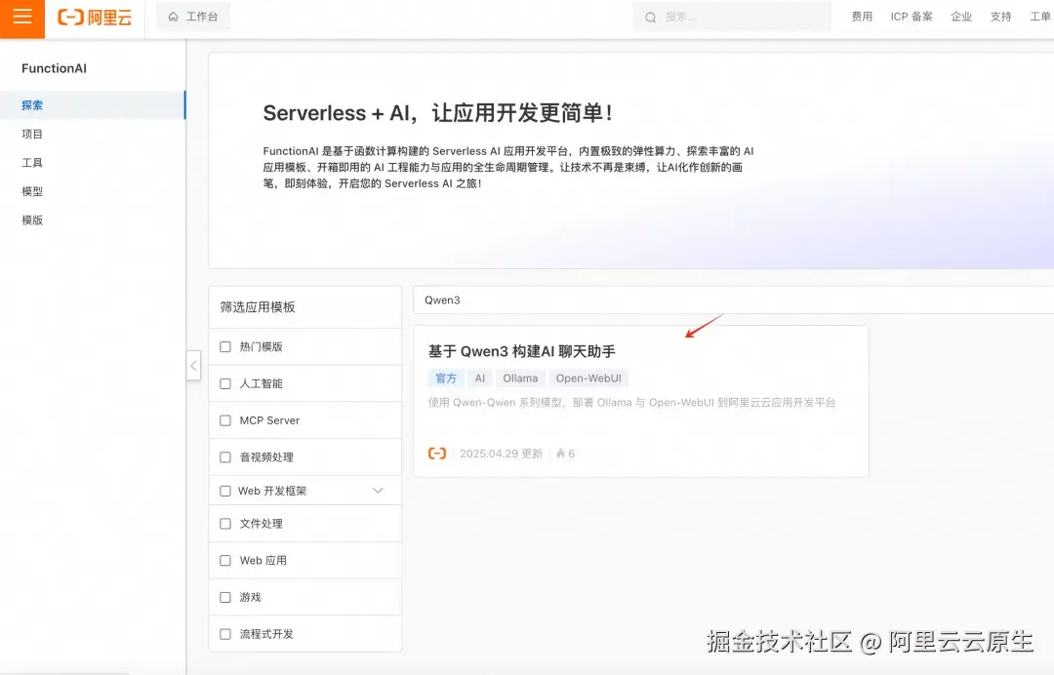Enable the MCP Server filter
The height and width of the screenshot is (675, 1054).
[224, 419]
